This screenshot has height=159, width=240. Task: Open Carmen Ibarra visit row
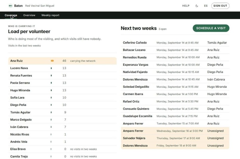175,94
